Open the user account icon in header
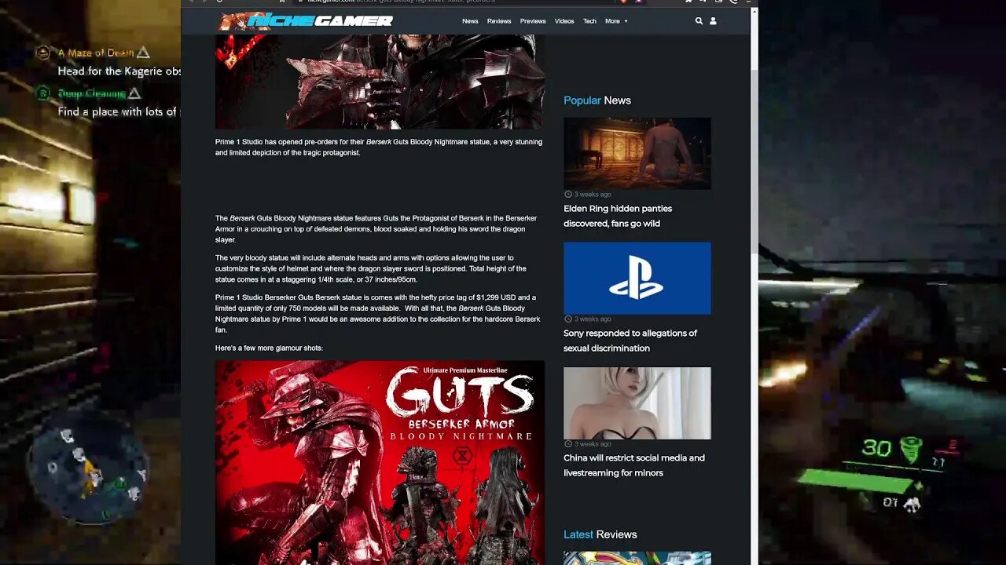1006x565 pixels. click(x=713, y=21)
